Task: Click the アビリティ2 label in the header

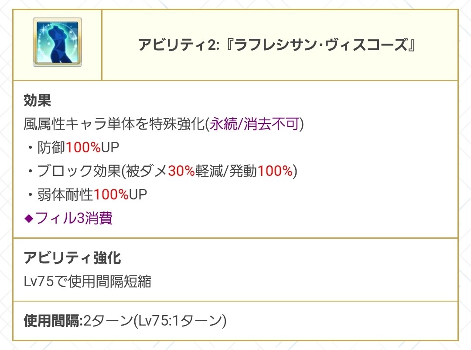Action: click(179, 45)
